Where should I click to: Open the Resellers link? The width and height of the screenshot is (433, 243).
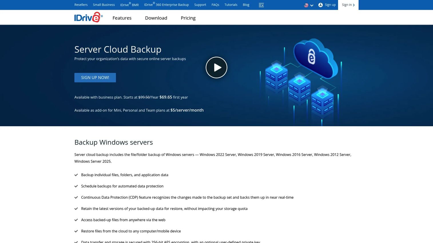[81, 5]
